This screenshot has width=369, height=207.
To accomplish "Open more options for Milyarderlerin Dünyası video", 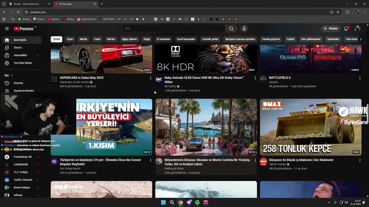I will pyautogui.click(x=255, y=160).
